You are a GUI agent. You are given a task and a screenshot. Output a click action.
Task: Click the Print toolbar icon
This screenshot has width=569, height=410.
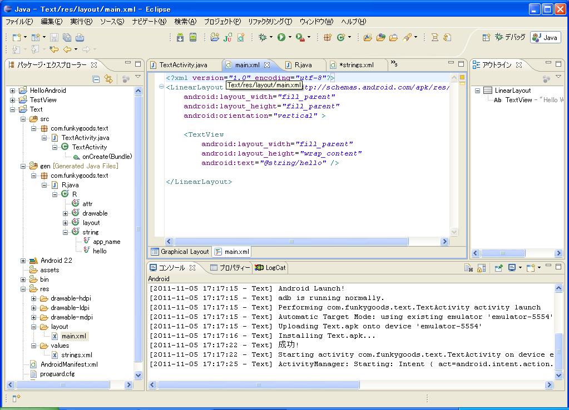[80, 37]
